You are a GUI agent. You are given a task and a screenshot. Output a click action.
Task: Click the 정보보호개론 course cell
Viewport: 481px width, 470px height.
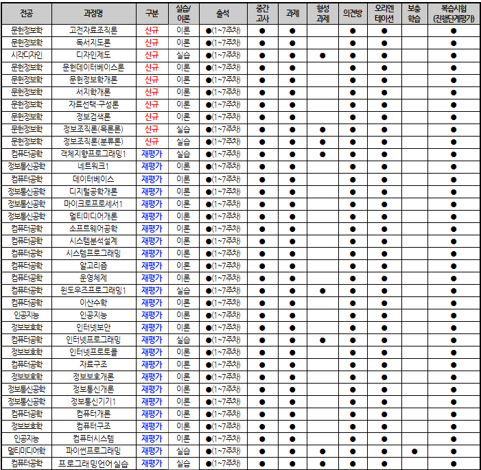(x=93, y=377)
